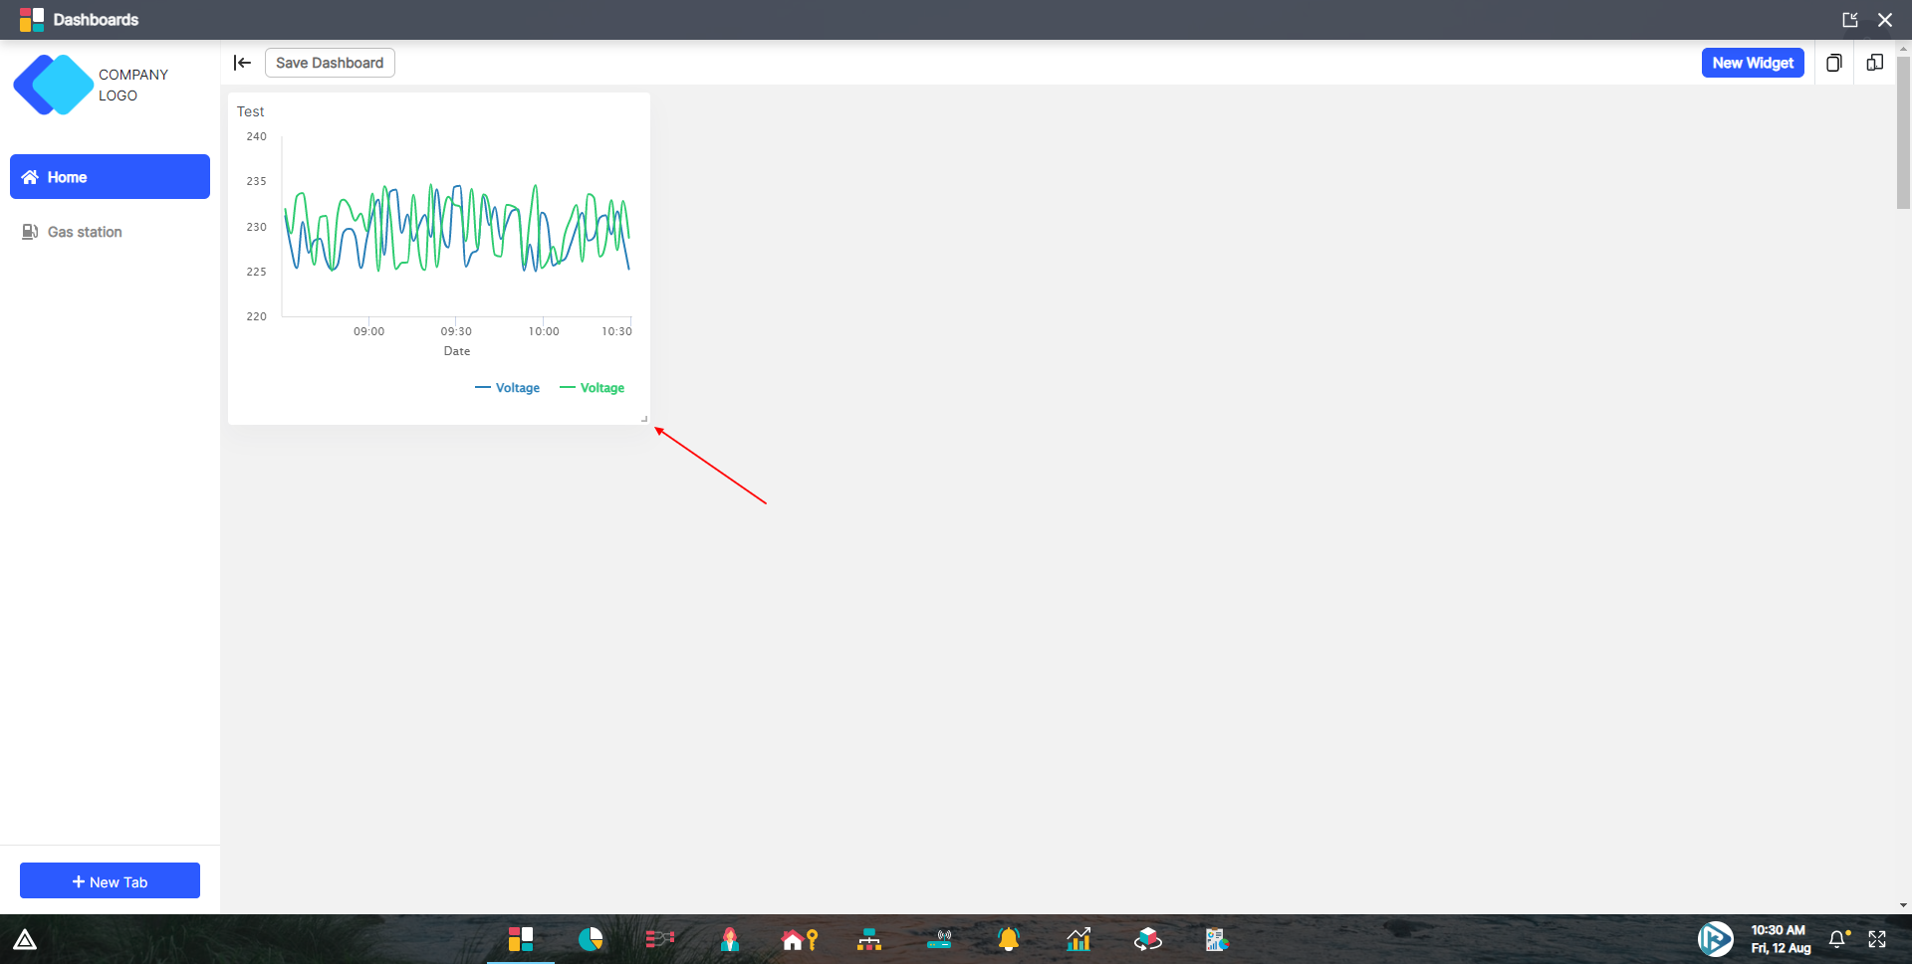The height and width of the screenshot is (964, 1912).
Task: Open the notification bell icon in the dock
Action: point(1008,939)
